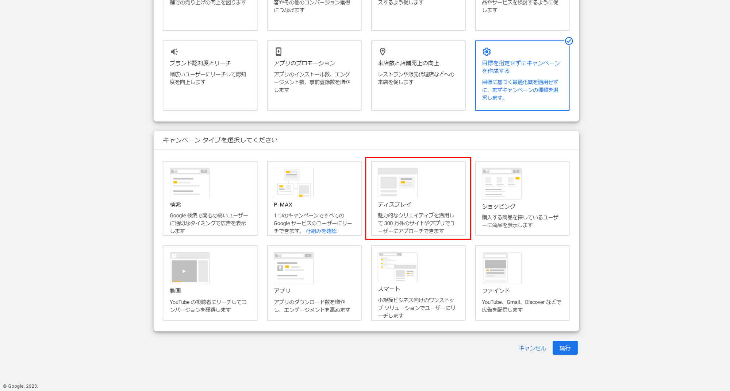The width and height of the screenshot is (730, 391).
Task: Click the 検索 campaign type title
Action: pos(175,205)
